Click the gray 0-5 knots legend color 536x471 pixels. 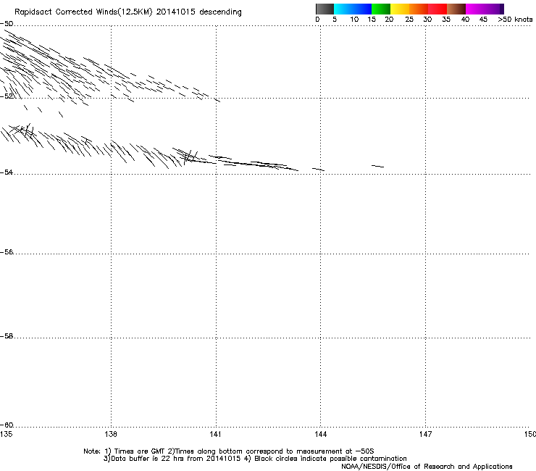tap(324, 9)
